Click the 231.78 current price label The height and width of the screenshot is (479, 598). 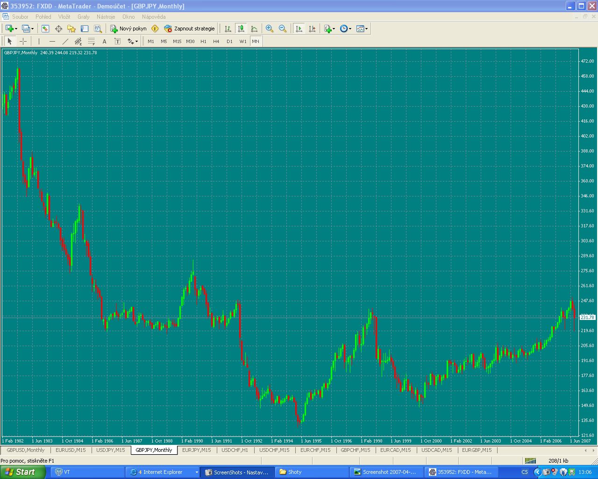point(587,317)
